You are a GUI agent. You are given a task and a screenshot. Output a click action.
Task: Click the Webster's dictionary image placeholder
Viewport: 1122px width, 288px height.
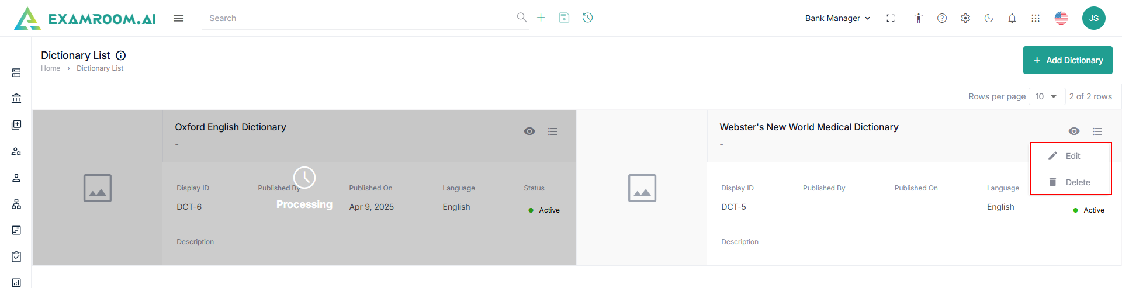tap(642, 188)
